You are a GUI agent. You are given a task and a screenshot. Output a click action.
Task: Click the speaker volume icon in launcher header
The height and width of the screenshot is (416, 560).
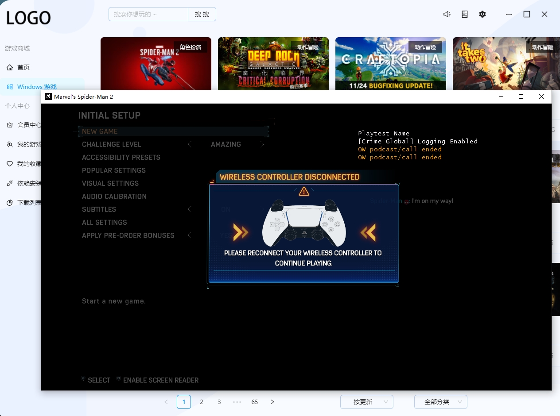point(447,14)
